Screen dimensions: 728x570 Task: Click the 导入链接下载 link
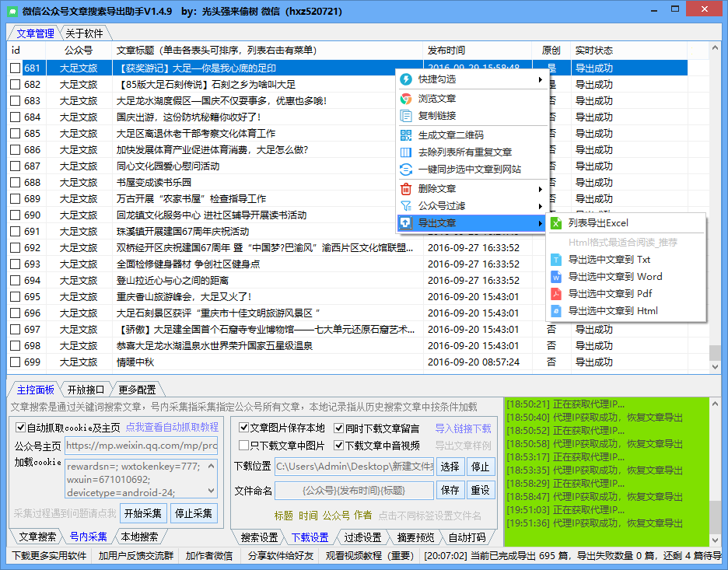464,428
